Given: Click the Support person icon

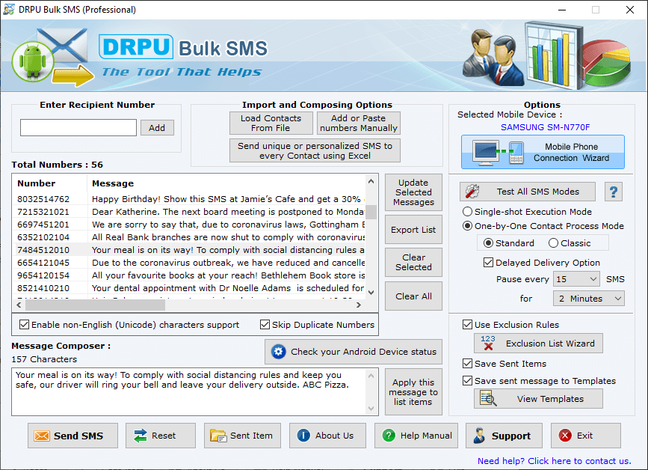Looking at the screenshot, I should (479, 436).
